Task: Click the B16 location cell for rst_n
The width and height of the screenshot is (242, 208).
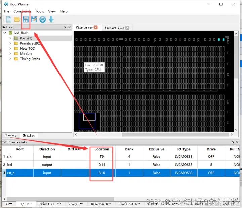Action: point(102,173)
